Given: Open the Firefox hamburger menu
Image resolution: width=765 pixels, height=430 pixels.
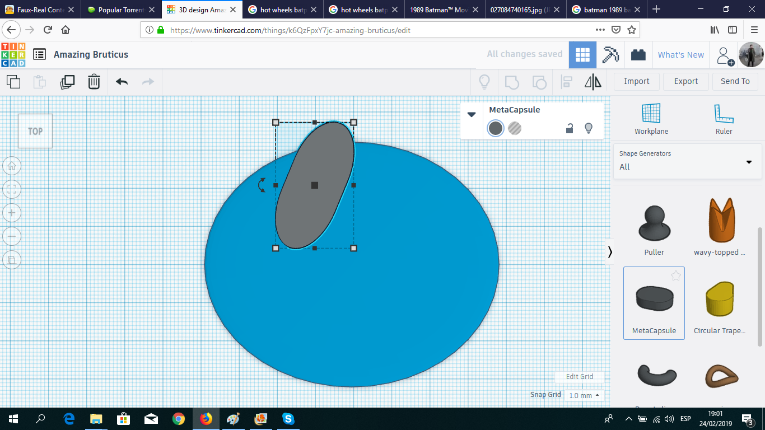Looking at the screenshot, I should 753,30.
